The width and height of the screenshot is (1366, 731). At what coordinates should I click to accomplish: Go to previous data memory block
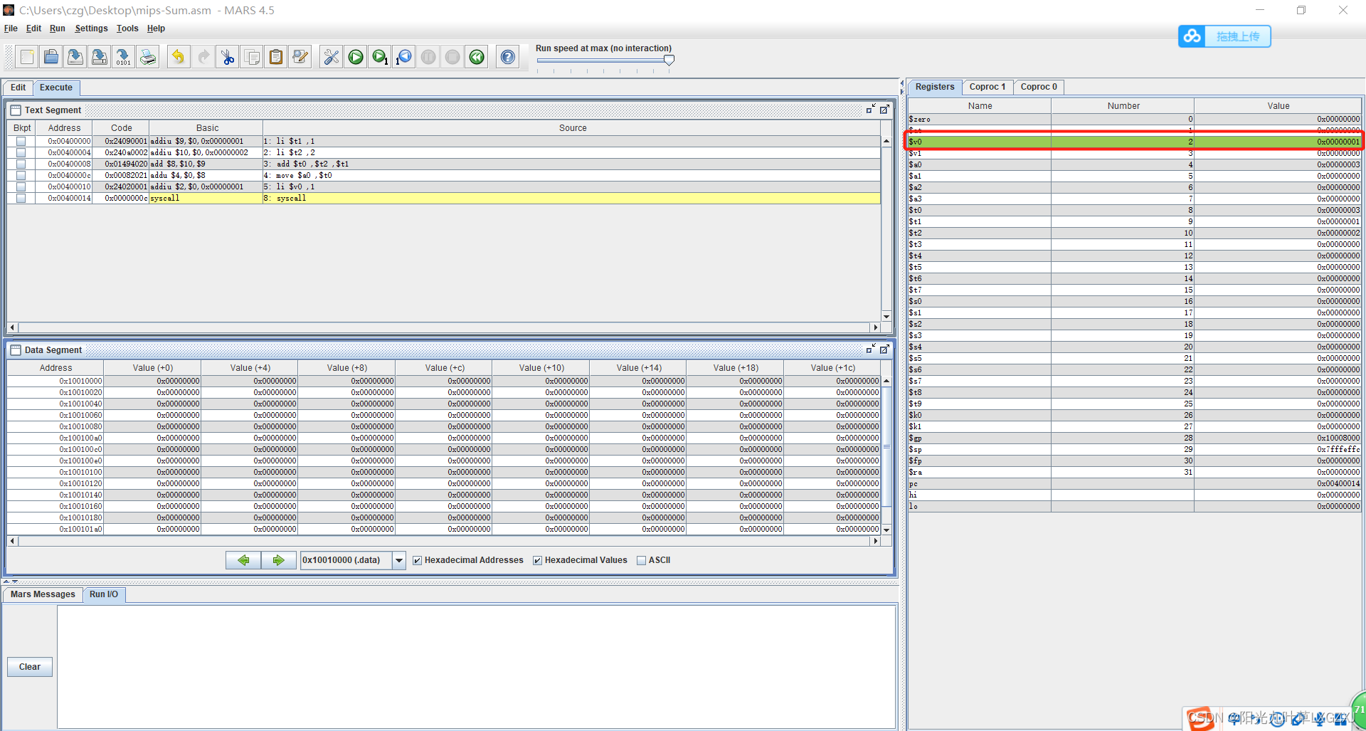(x=243, y=560)
